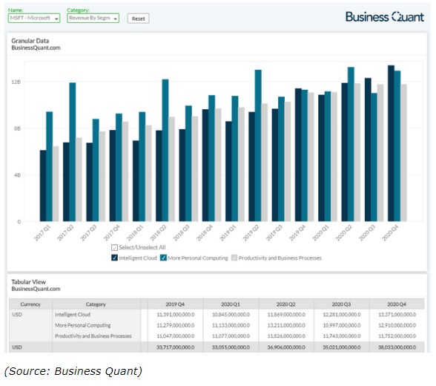Screen dimensions: 436x386
Task: Open the Name dropdown showing MSFT - Microsoft
Action: point(34,18)
